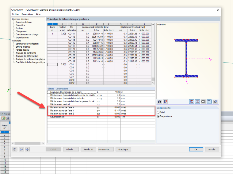Click Déplacement vertical detail row
Viewport: 233px width, 174px height.
(x=101, y=104)
